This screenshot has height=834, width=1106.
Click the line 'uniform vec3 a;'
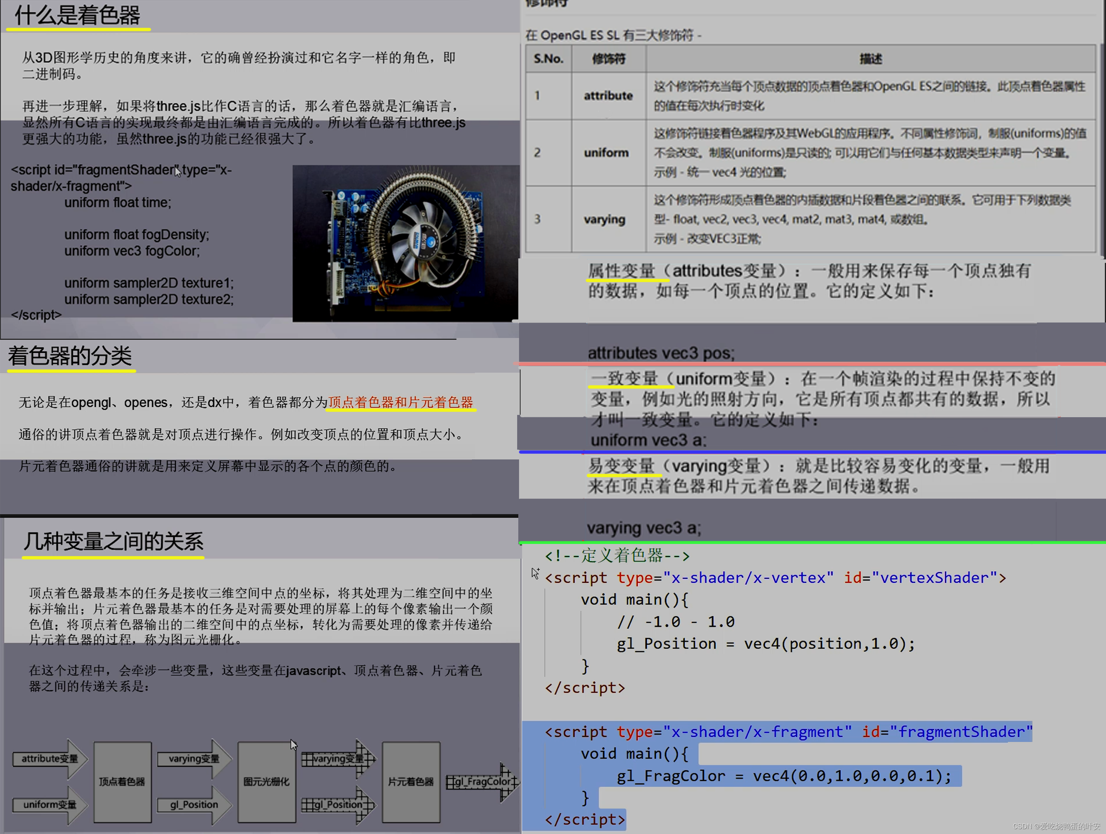pyautogui.click(x=648, y=440)
